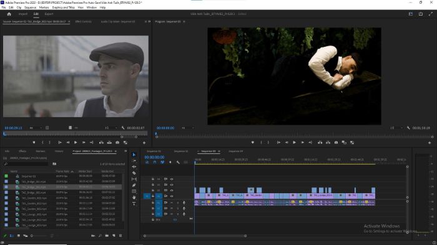Solo the A2 audio track
The height and width of the screenshot is (245, 437).
click(178, 208)
